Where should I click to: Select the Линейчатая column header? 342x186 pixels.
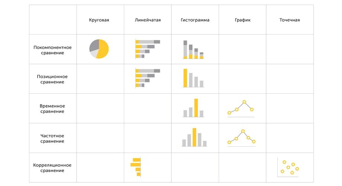tap(148, 20)
